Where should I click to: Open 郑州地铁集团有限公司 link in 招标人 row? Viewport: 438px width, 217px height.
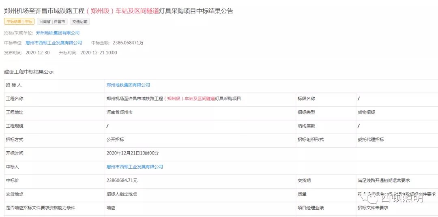point(128,85)
